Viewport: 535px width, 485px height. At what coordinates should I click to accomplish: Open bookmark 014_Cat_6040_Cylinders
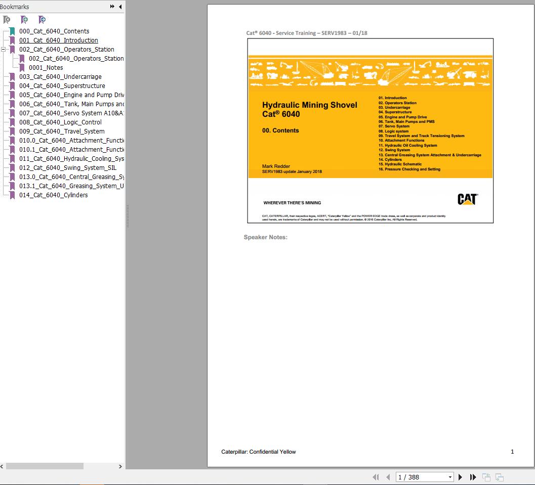pos(54,195)
